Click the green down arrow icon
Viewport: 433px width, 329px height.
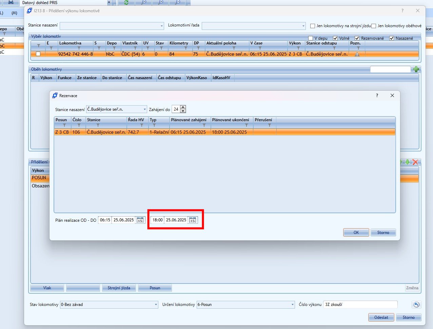coord(408,162)
